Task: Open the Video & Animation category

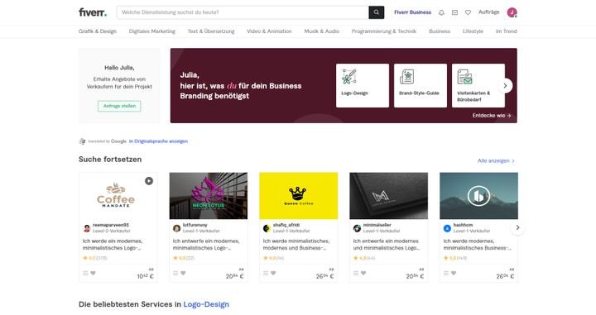Action: (269, 31)
